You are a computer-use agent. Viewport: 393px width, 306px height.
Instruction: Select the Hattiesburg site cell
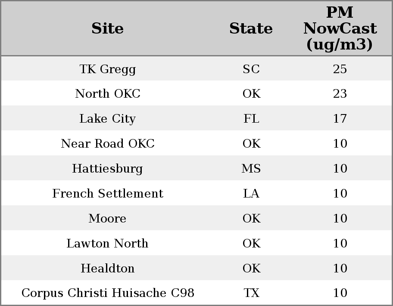click(x=108, y=168)
